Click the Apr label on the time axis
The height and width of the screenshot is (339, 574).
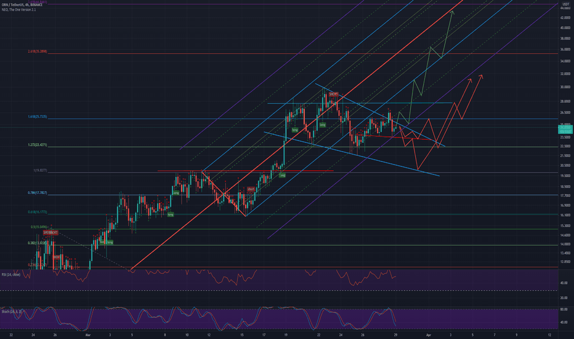pos(428,335)
